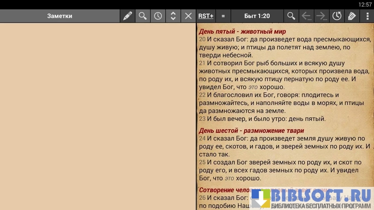The height and width of the screenshot is (210, 374).
Task: Search the Bible text with magnifier
Action: click(291, 16)
